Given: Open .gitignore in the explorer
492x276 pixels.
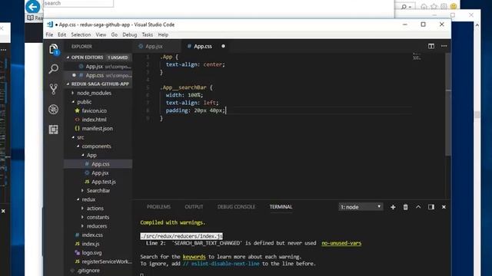Looking at the screenshot, I should (88, 271).
